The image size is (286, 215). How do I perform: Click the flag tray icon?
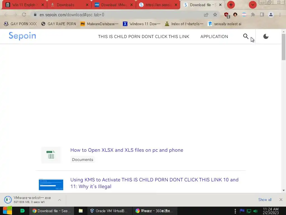pyautogui.click(x=242, y=211)
